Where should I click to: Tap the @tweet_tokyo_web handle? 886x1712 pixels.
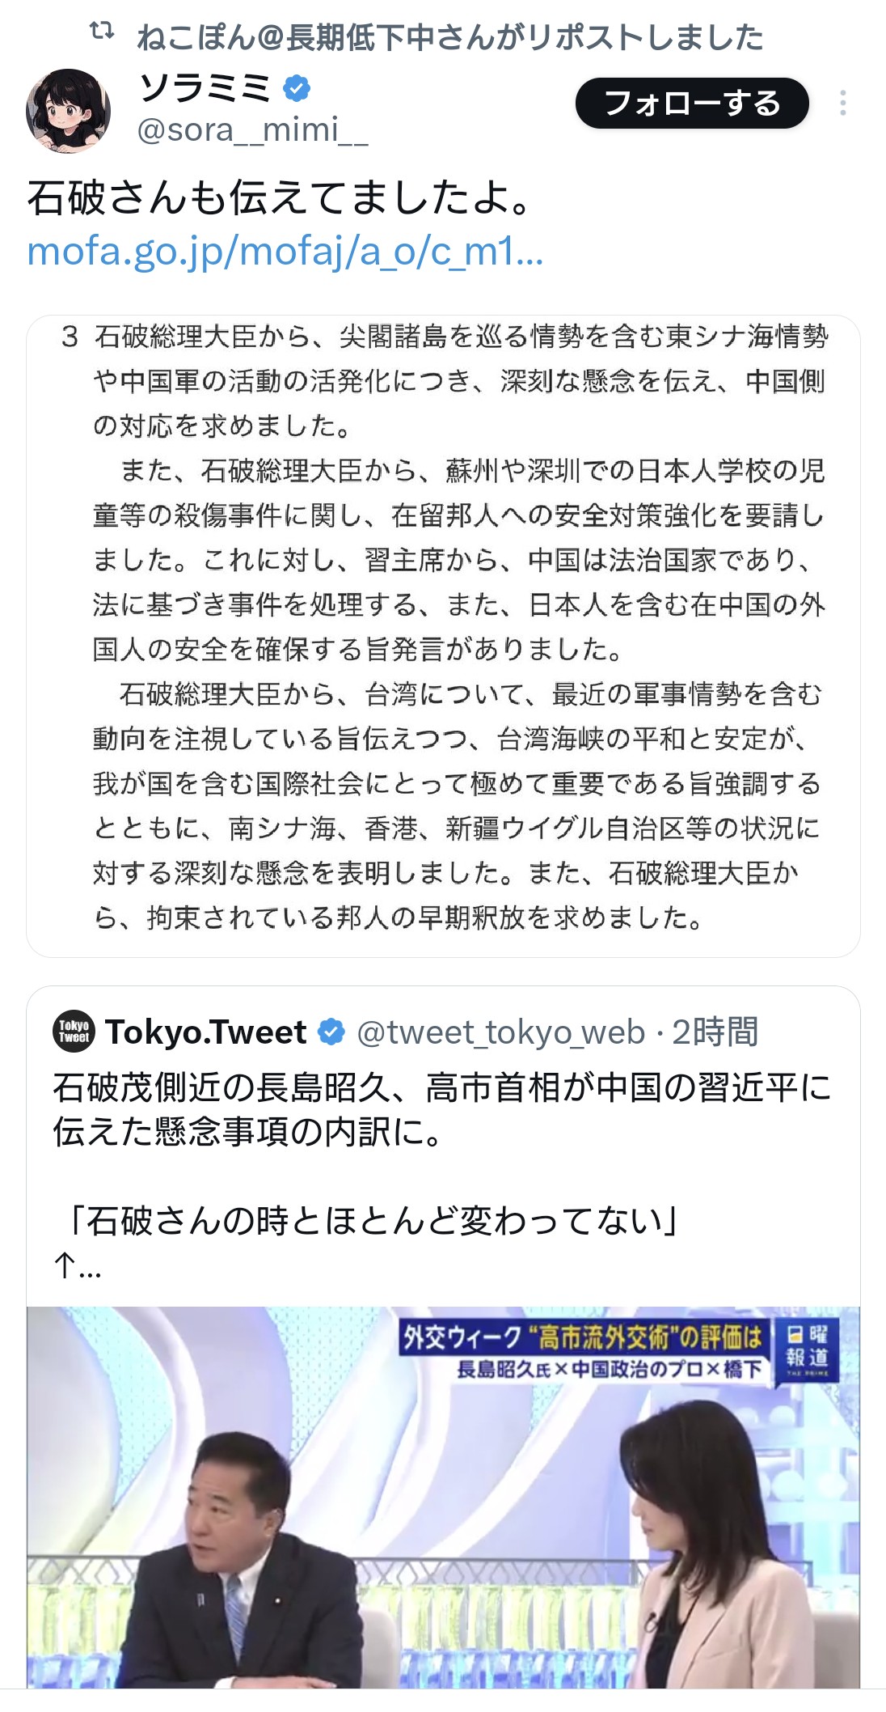point(500,1032)
